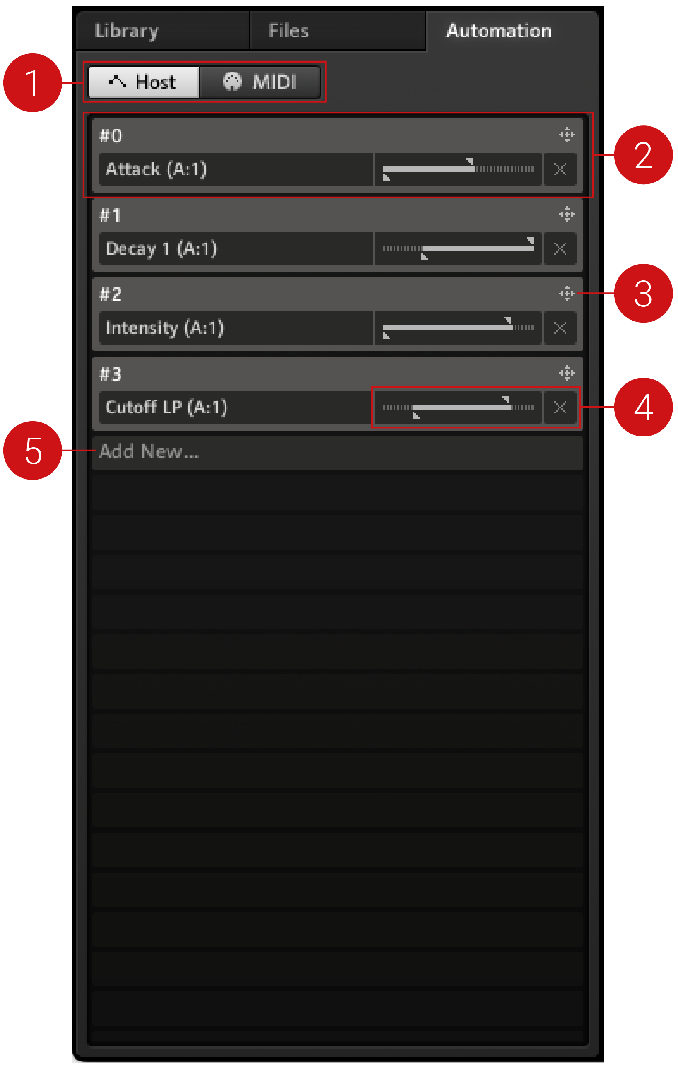Click the move handle icon on slot #2
The image size is (678, 1068).
(x=566, y=294)
